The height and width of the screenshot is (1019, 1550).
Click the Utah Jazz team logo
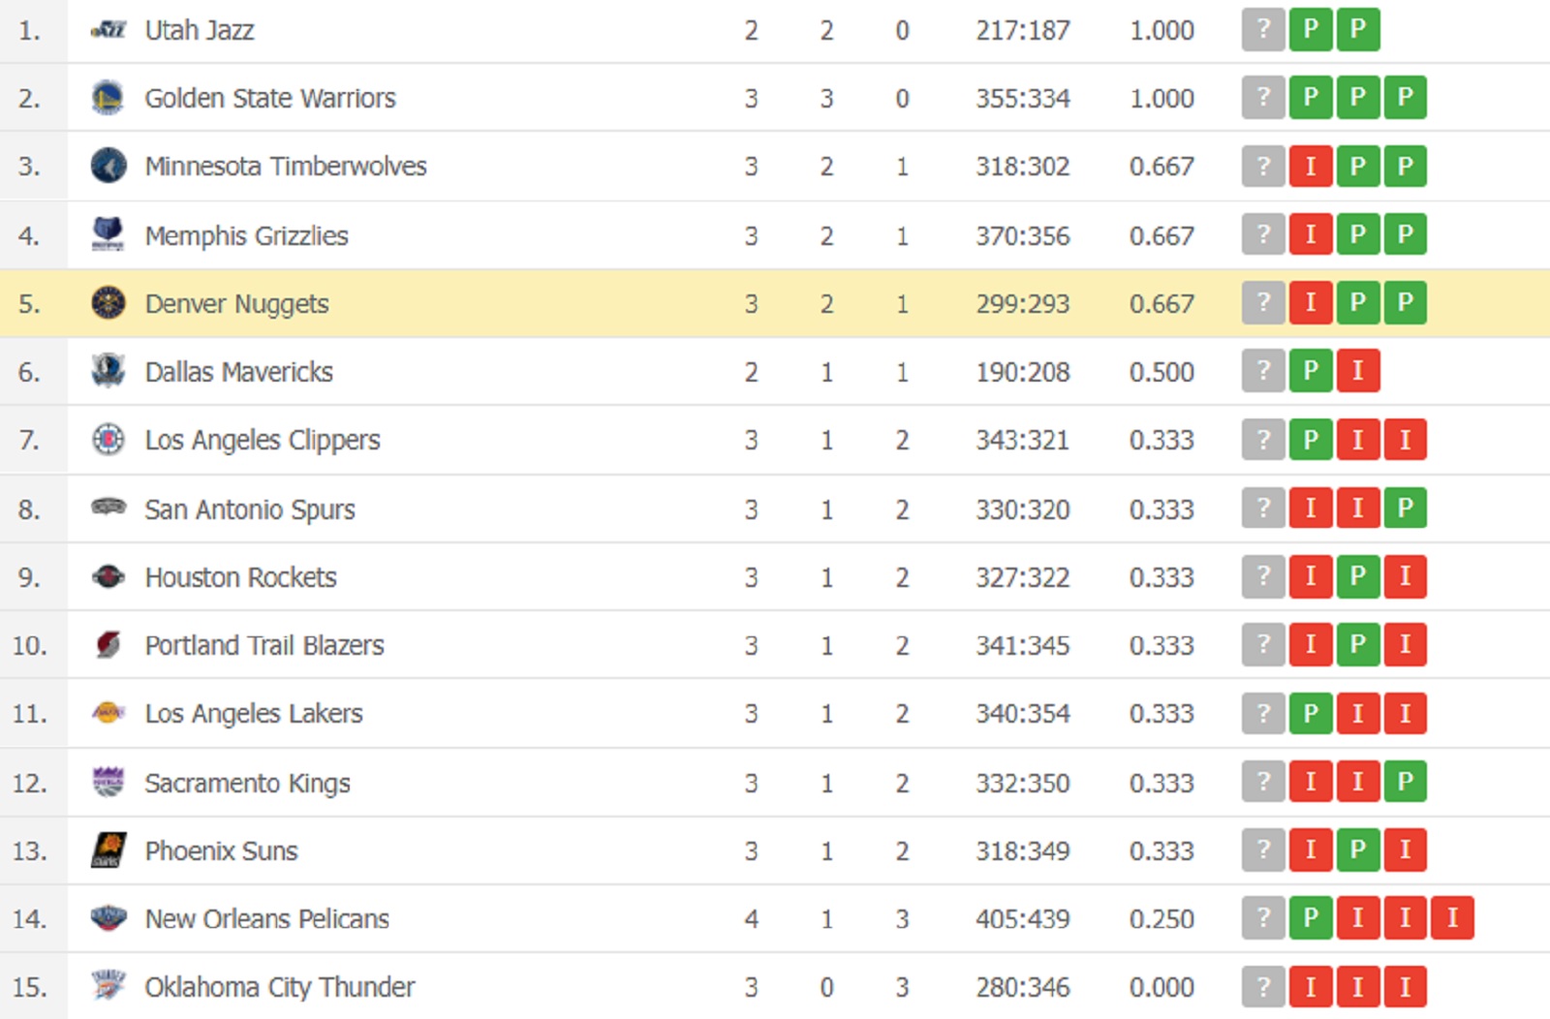[x=108, y=31]
